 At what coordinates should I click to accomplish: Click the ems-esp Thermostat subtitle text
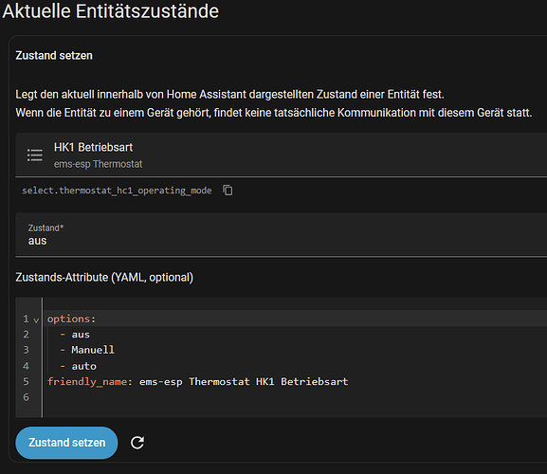98,164
